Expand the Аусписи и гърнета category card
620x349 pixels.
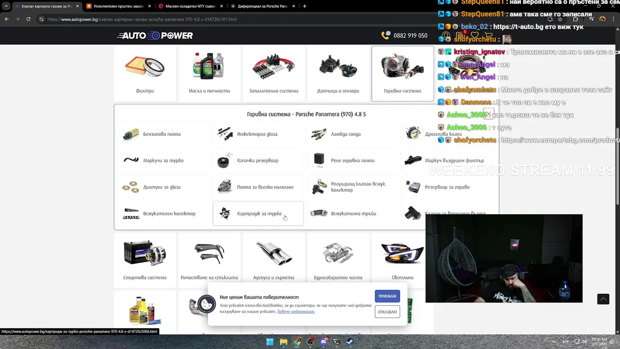click(x=274, y=260)
